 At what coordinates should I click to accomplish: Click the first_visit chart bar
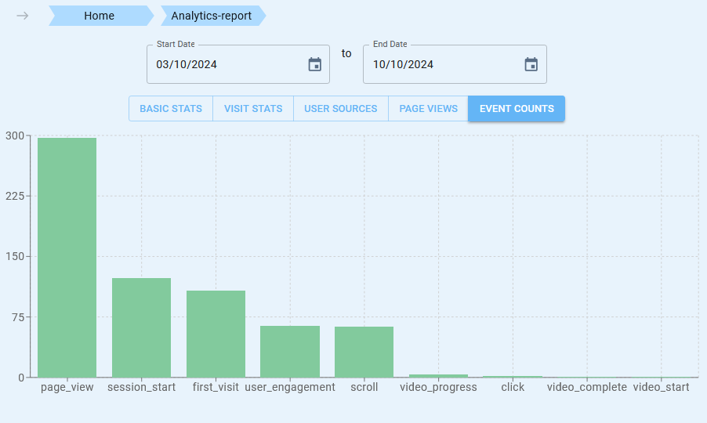(216, 334)
